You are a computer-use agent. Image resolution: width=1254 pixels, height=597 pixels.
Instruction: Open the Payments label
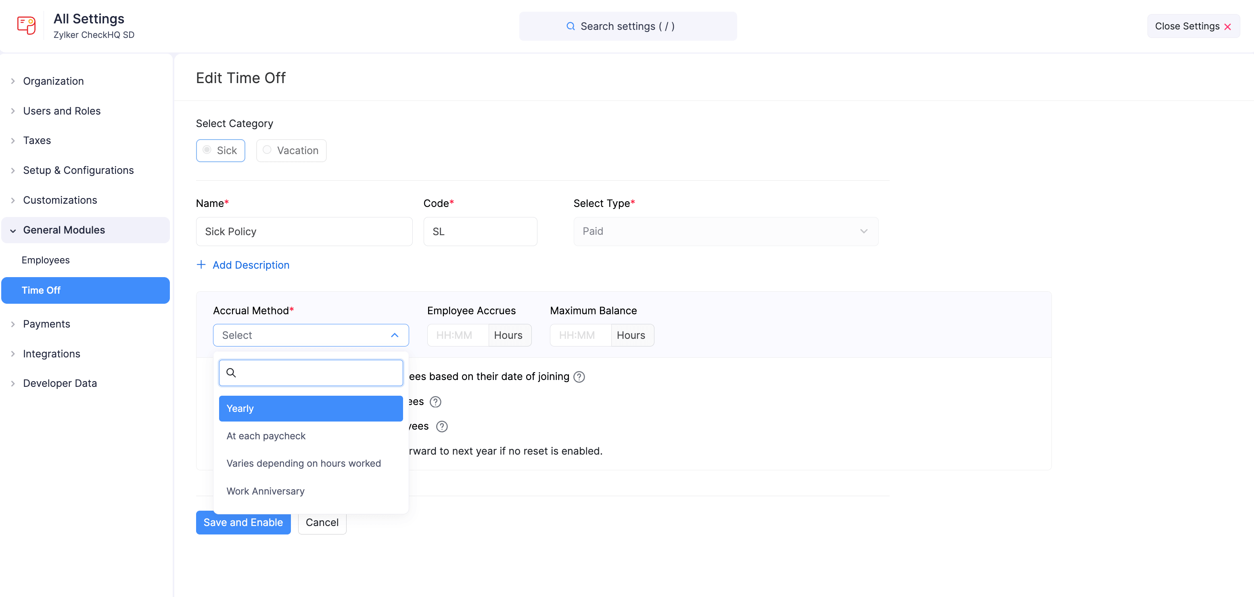pyautogui.click(x=47, y=324)
